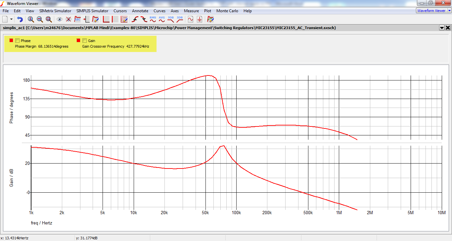This screenshot has width=452, height=241.
Task: Click the new grid with vertical bar icon
Action: [x=115, y=19]
